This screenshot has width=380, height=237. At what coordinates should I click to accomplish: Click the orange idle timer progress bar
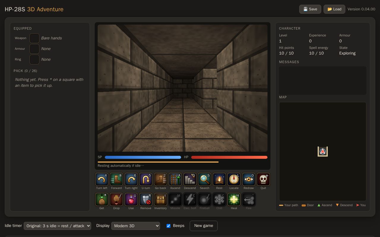coord(158,162)
